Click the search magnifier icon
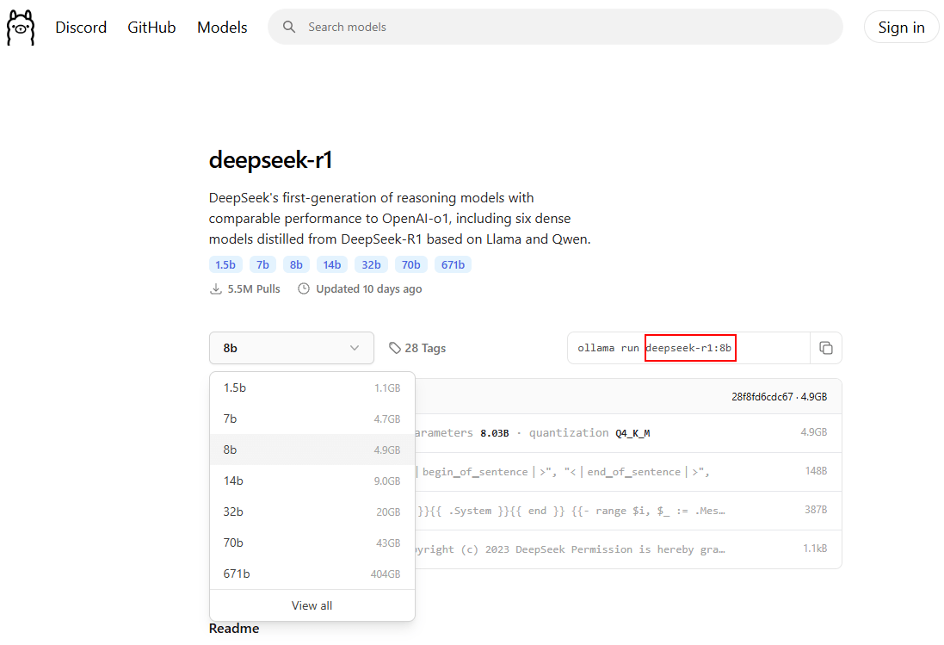 tap(290, 28)
